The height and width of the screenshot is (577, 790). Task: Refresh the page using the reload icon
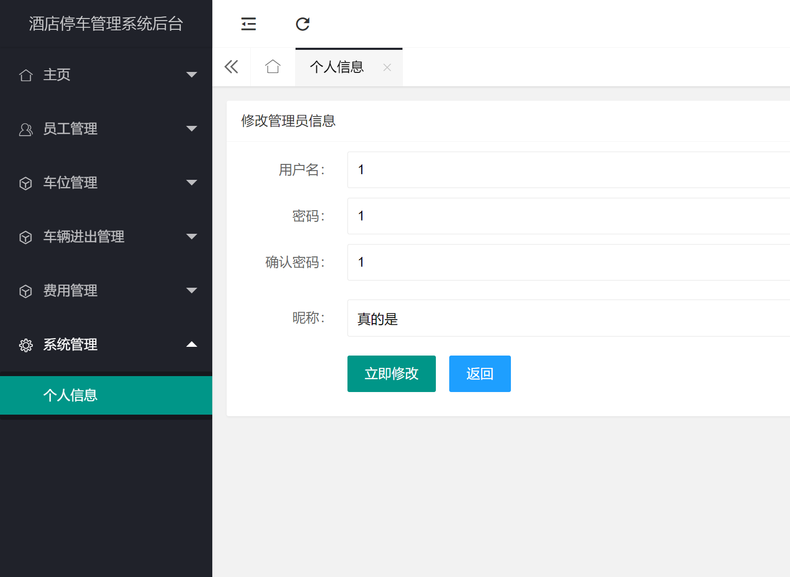click(x=303, y=24)
